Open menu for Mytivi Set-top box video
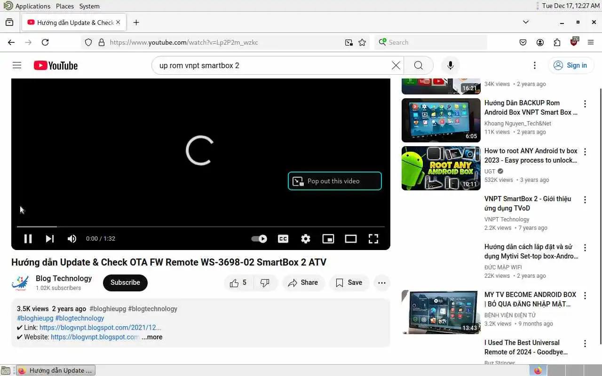 585,248
